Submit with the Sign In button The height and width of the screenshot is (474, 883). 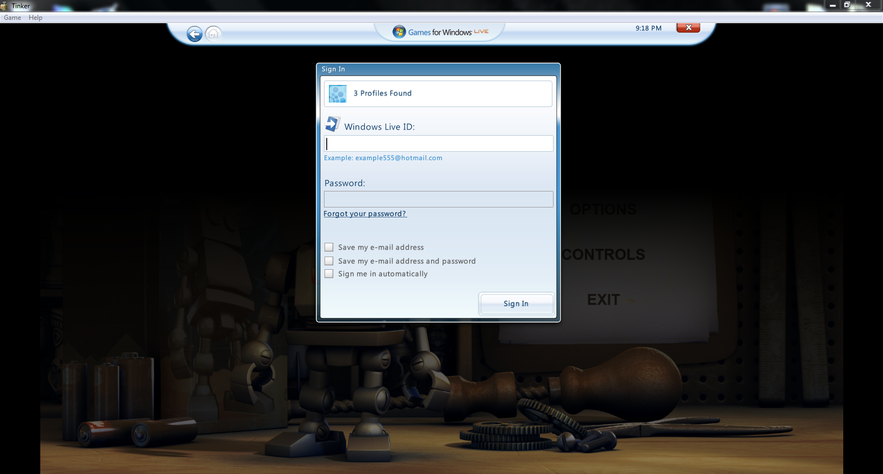516,303
